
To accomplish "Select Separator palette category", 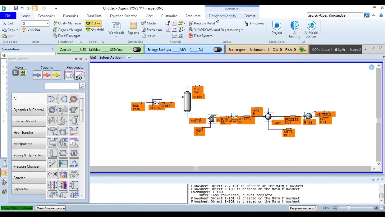I will [x=29, y=189].
